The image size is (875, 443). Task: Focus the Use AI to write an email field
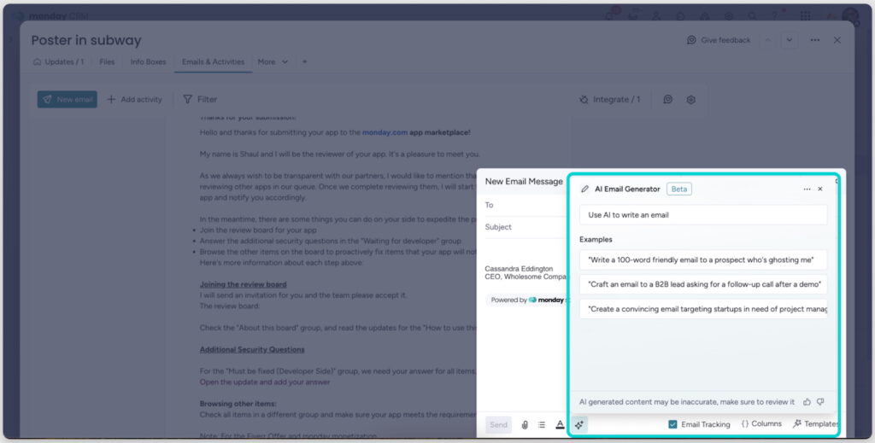[x=703, y=215]
